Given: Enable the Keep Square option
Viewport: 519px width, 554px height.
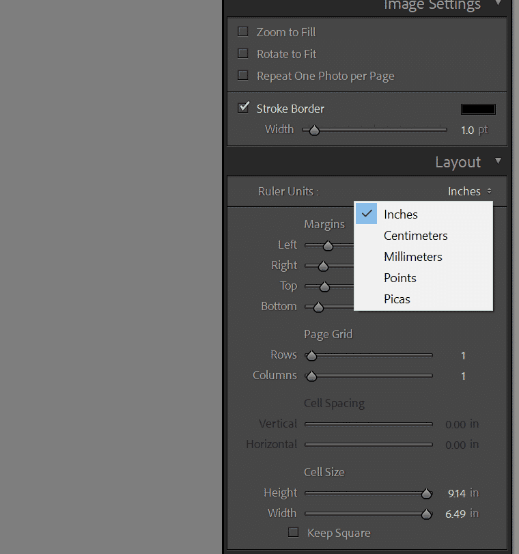Looking at the screenshot, I should [x=294, y=532].
